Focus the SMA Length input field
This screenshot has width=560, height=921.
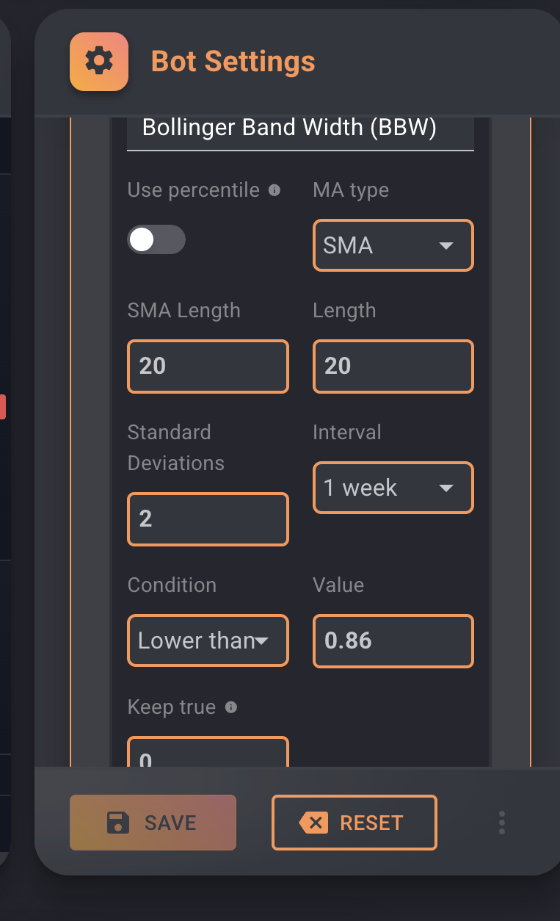[x=208, y=366]
